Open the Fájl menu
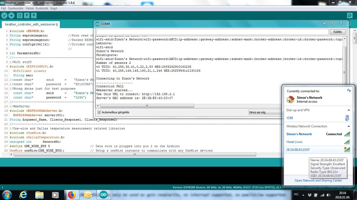Viewport: 357px width, 200px height. tap(3, 8)
